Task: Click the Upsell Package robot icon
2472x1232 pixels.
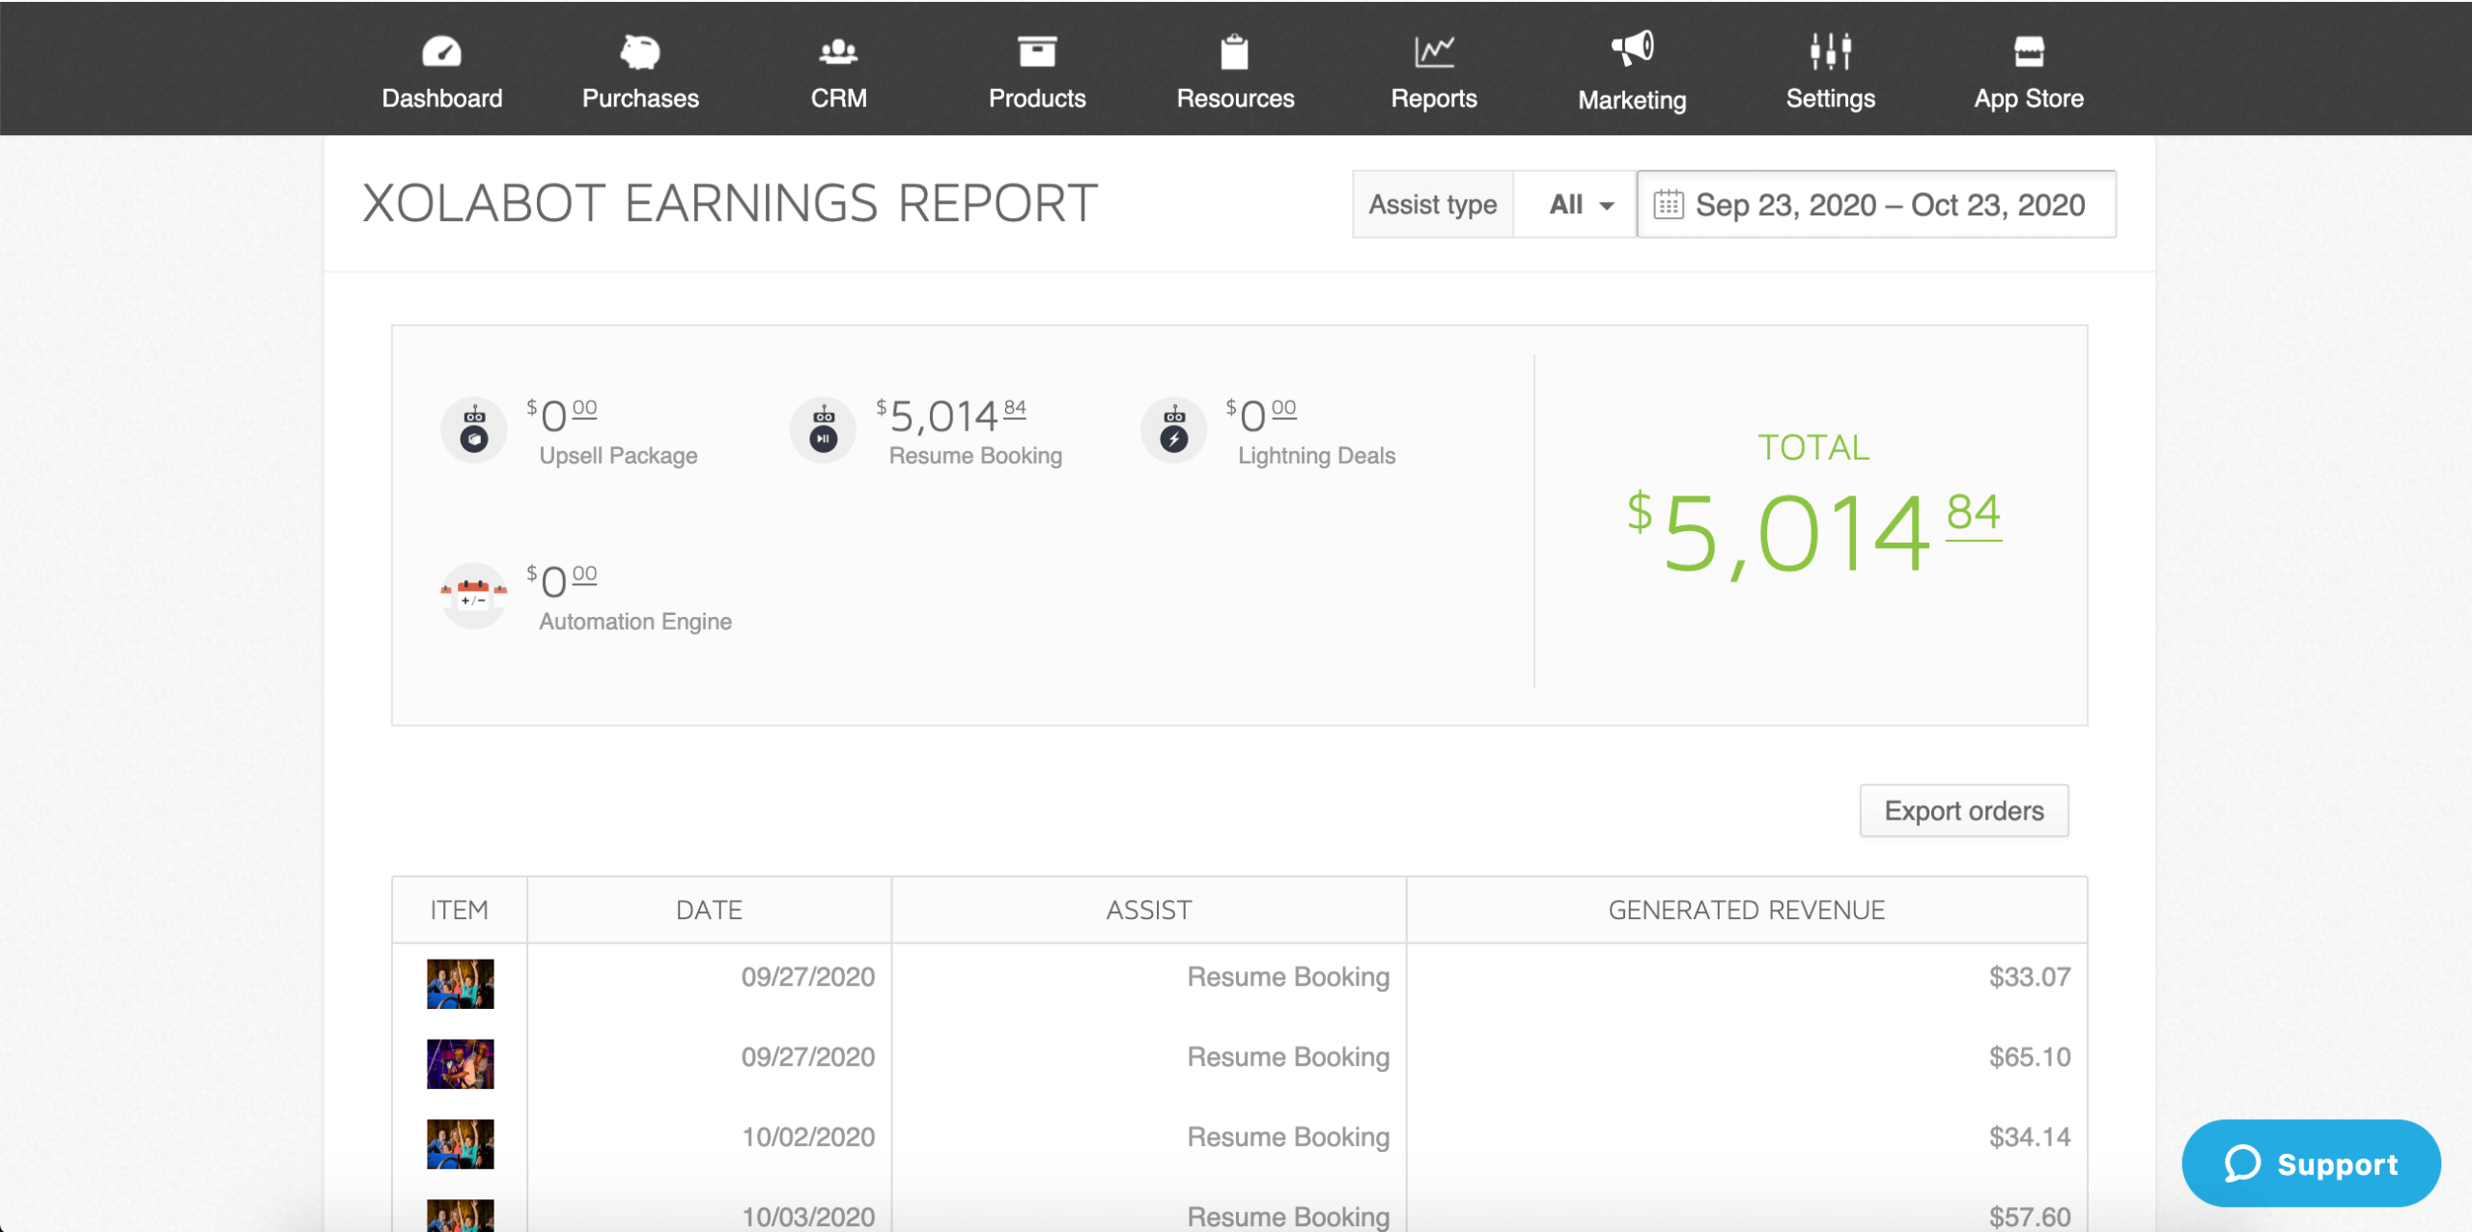Action: [x=474, y=431]
